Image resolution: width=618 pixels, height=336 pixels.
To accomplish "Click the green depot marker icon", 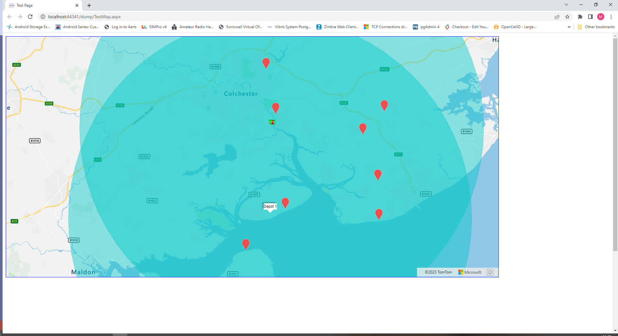I will pyautogui.click(x=272, y=122).
